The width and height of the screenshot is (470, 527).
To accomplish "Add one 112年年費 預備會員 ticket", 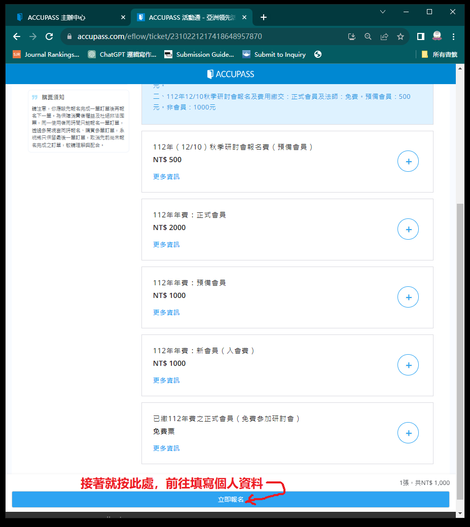I will 408,297.
